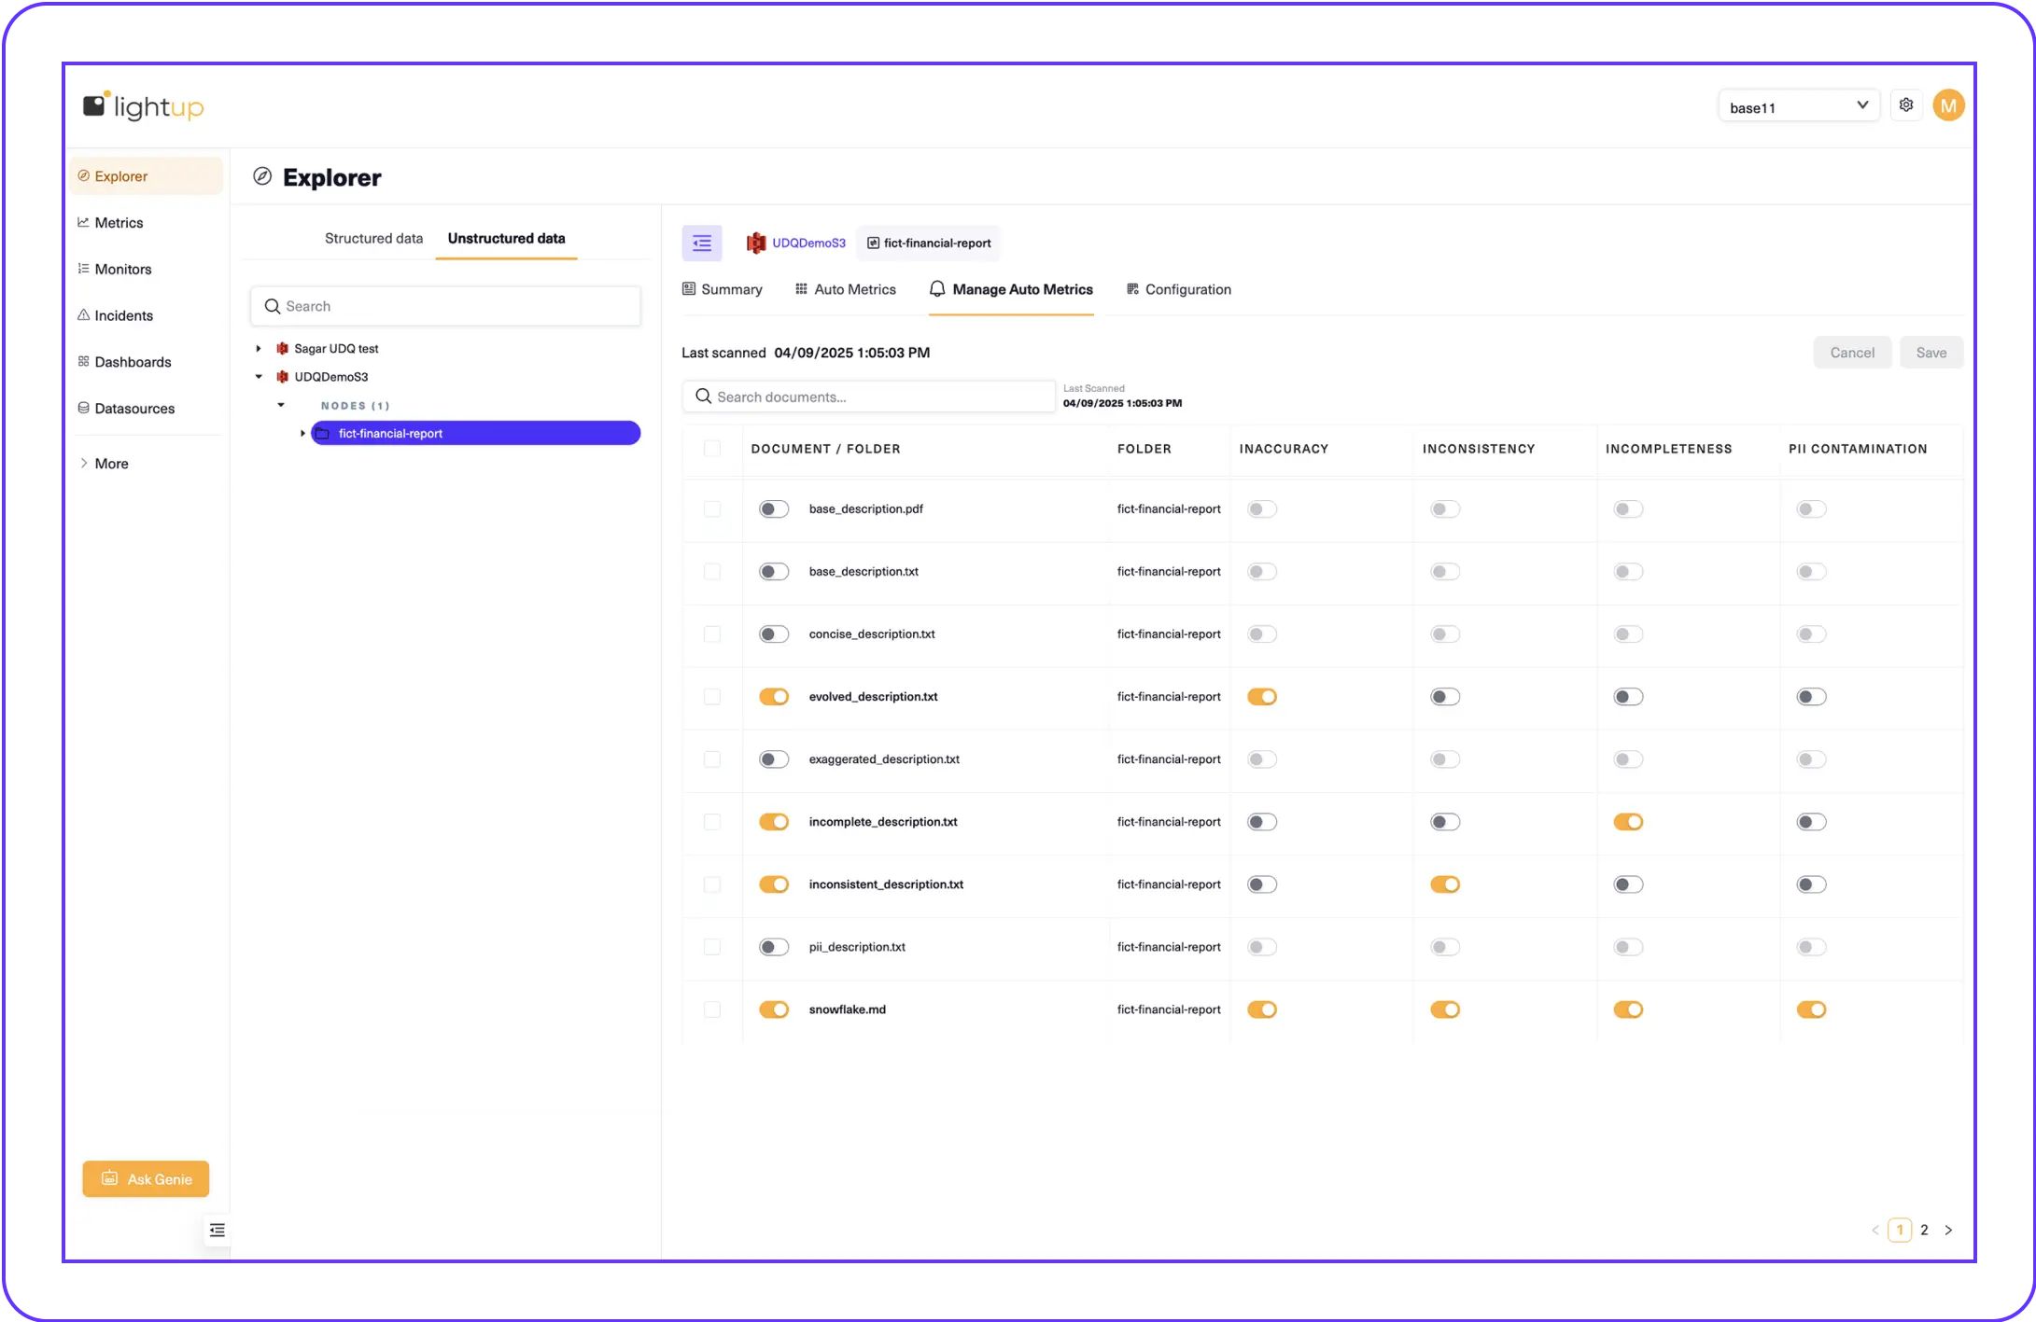Select Monitors in the left sidebar

click(122, 269)
